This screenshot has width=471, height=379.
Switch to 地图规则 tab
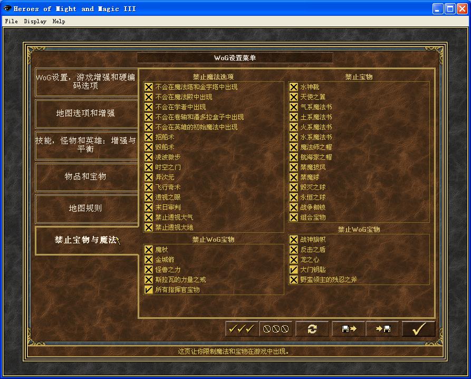click(x=86, y=209)
